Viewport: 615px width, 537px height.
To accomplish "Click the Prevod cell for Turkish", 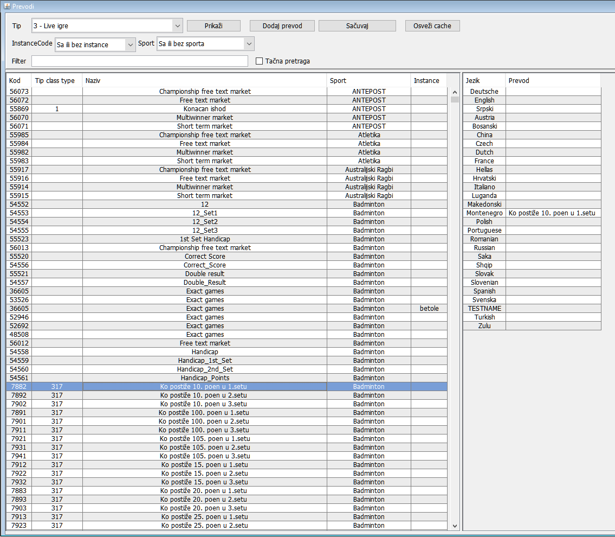I will (553, 317).
